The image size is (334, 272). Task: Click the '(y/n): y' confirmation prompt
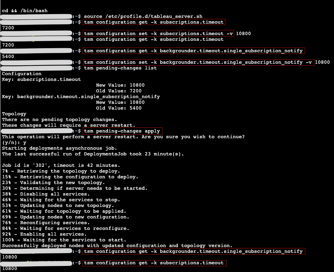[14, 142]
